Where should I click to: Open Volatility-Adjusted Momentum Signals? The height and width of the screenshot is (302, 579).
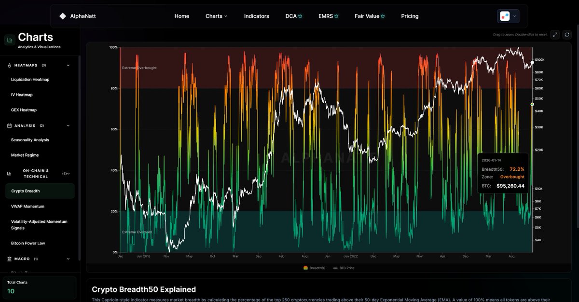(x=40, y=225)
